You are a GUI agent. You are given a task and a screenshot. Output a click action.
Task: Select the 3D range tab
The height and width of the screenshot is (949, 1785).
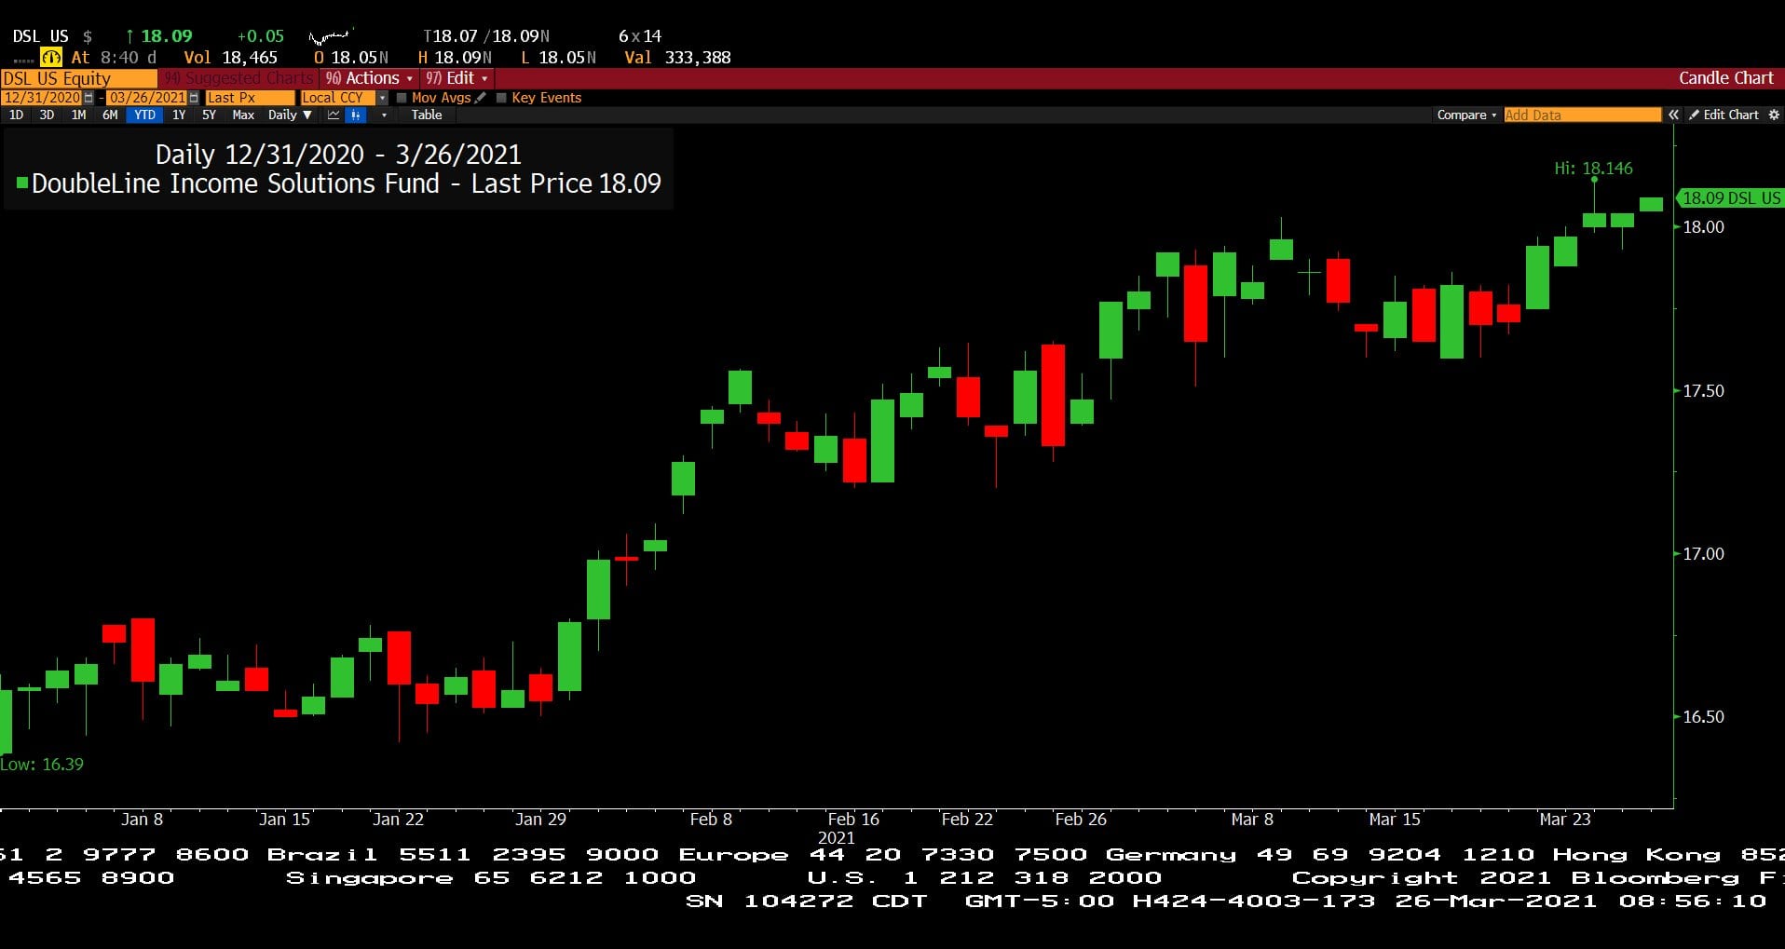[x=47, y=115]
